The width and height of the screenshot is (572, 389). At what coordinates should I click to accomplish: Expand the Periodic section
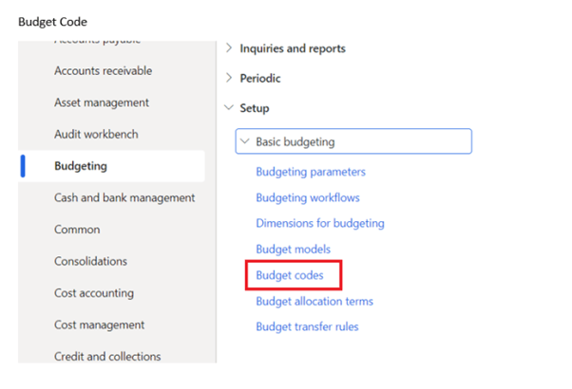259,79
